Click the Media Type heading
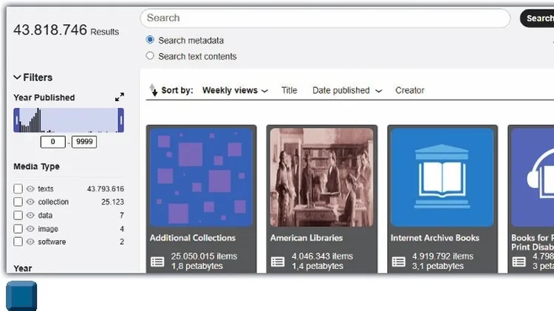The height and width of the screenshot is (311, 554). click(36, 166)
